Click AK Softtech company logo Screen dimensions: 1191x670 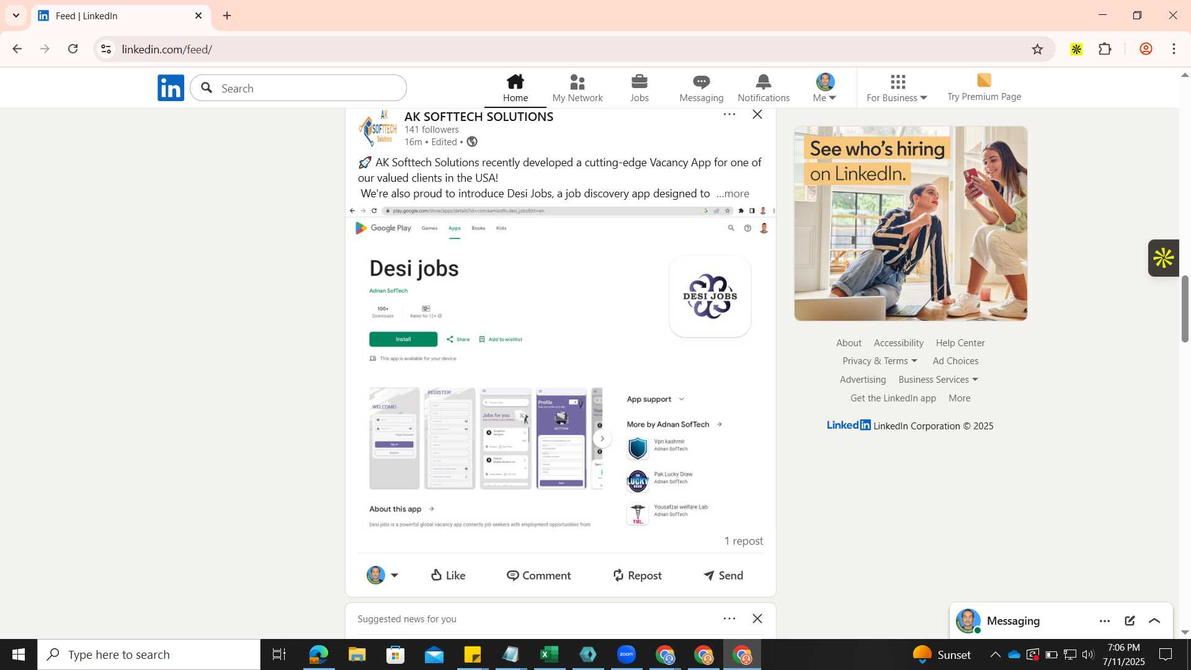[x=377, y=128]
